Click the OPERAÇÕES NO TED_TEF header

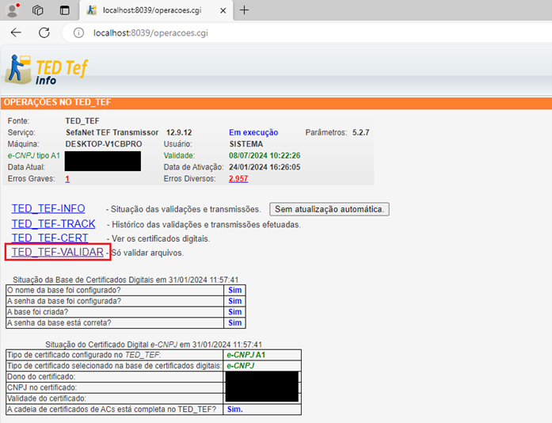point(57,102)
